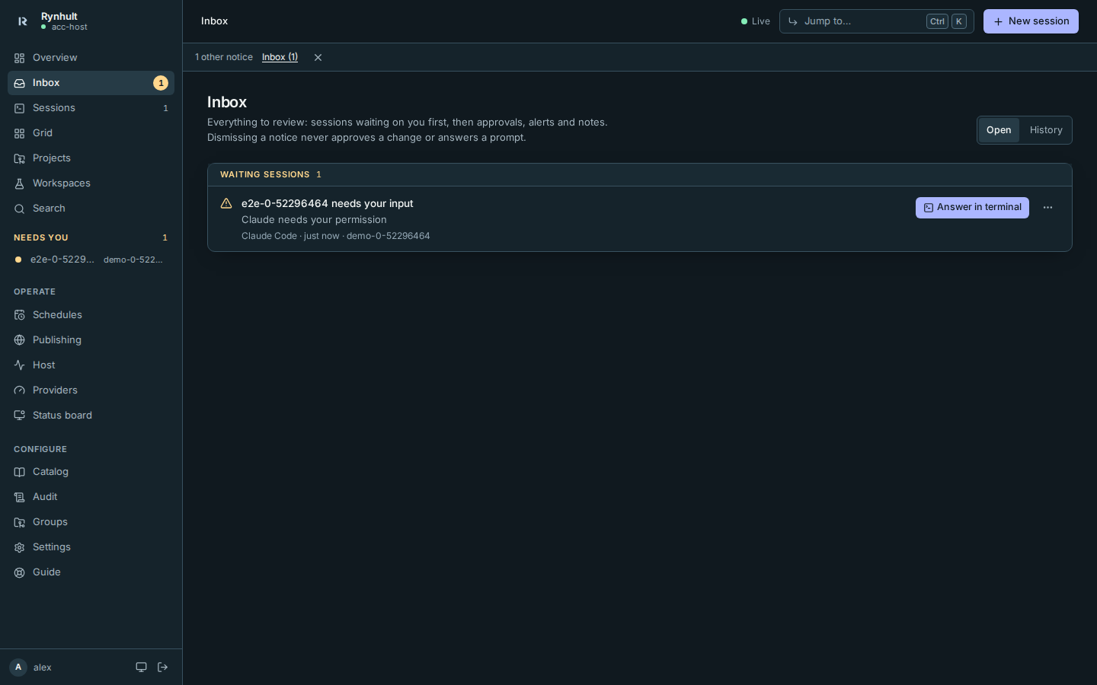The width and height of the screenshot is (1097, 685).
Task: Open the Audit log
Action: 91,497
